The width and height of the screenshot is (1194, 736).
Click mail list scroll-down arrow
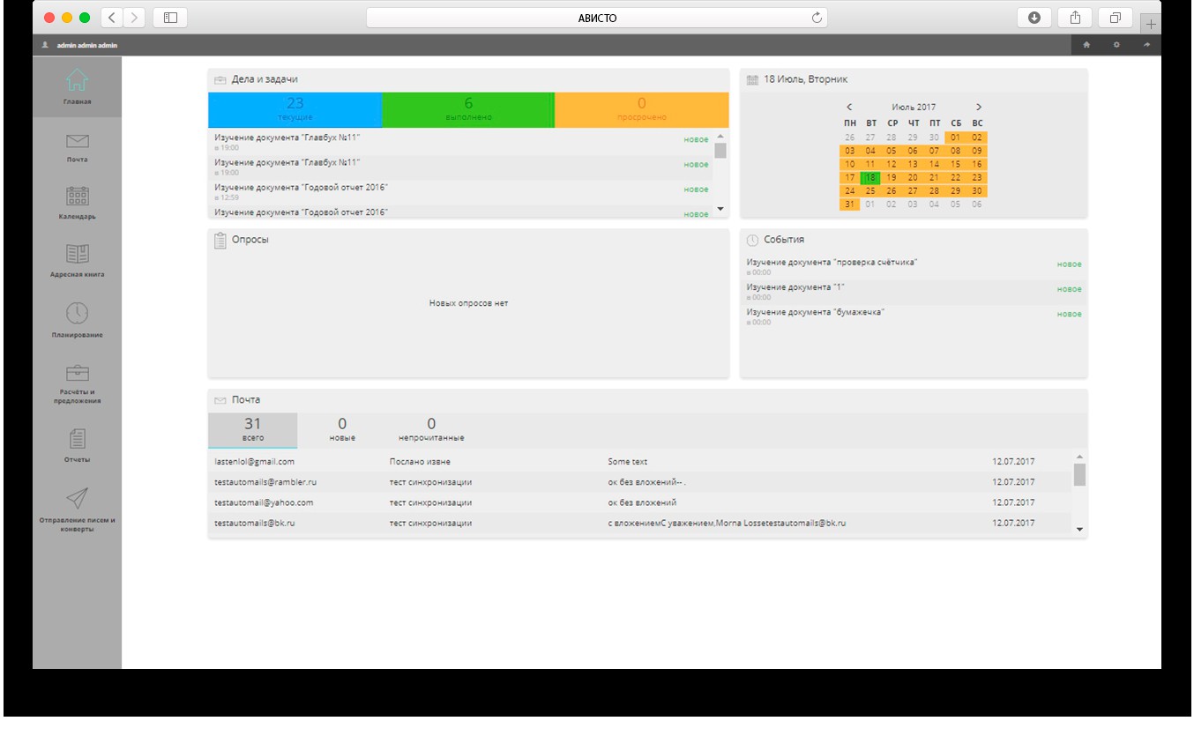point(1079,530)
